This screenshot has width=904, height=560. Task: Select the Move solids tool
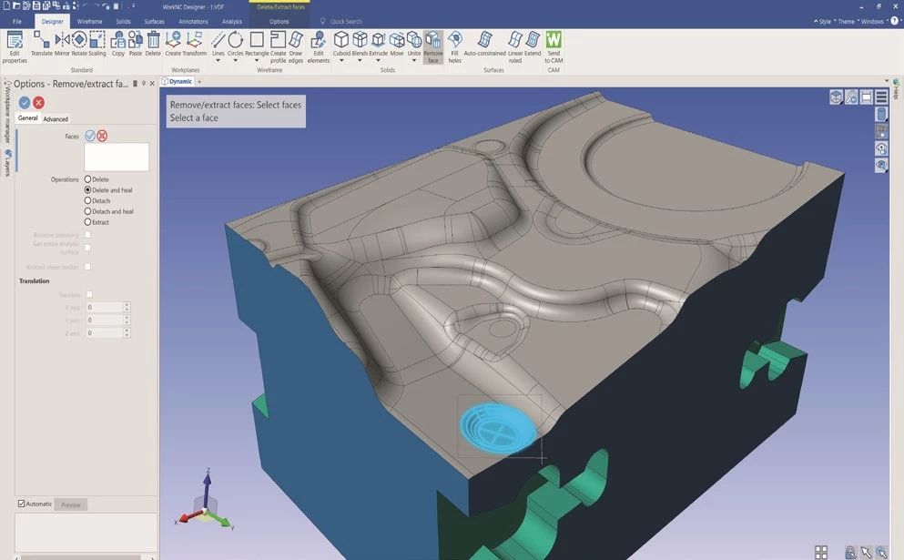397,45
